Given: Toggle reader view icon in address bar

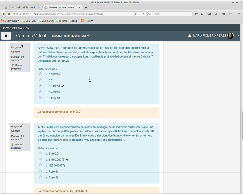Looking at the screenshot, I should (x=136, y=14).
